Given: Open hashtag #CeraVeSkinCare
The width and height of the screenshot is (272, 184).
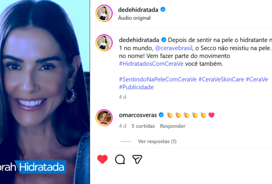Looking at the screenshot, I should pyautogui.click(x=221, y=79).
